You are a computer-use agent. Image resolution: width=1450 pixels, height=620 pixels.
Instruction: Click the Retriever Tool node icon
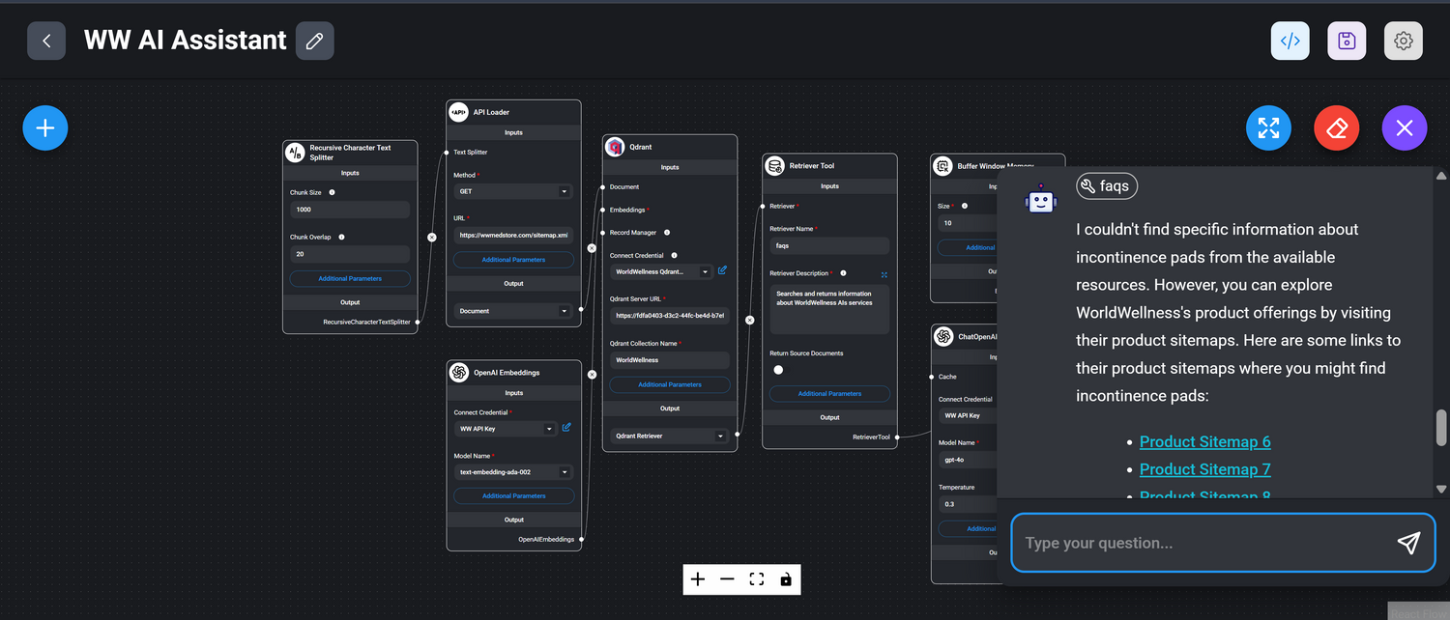coord(774,166)
